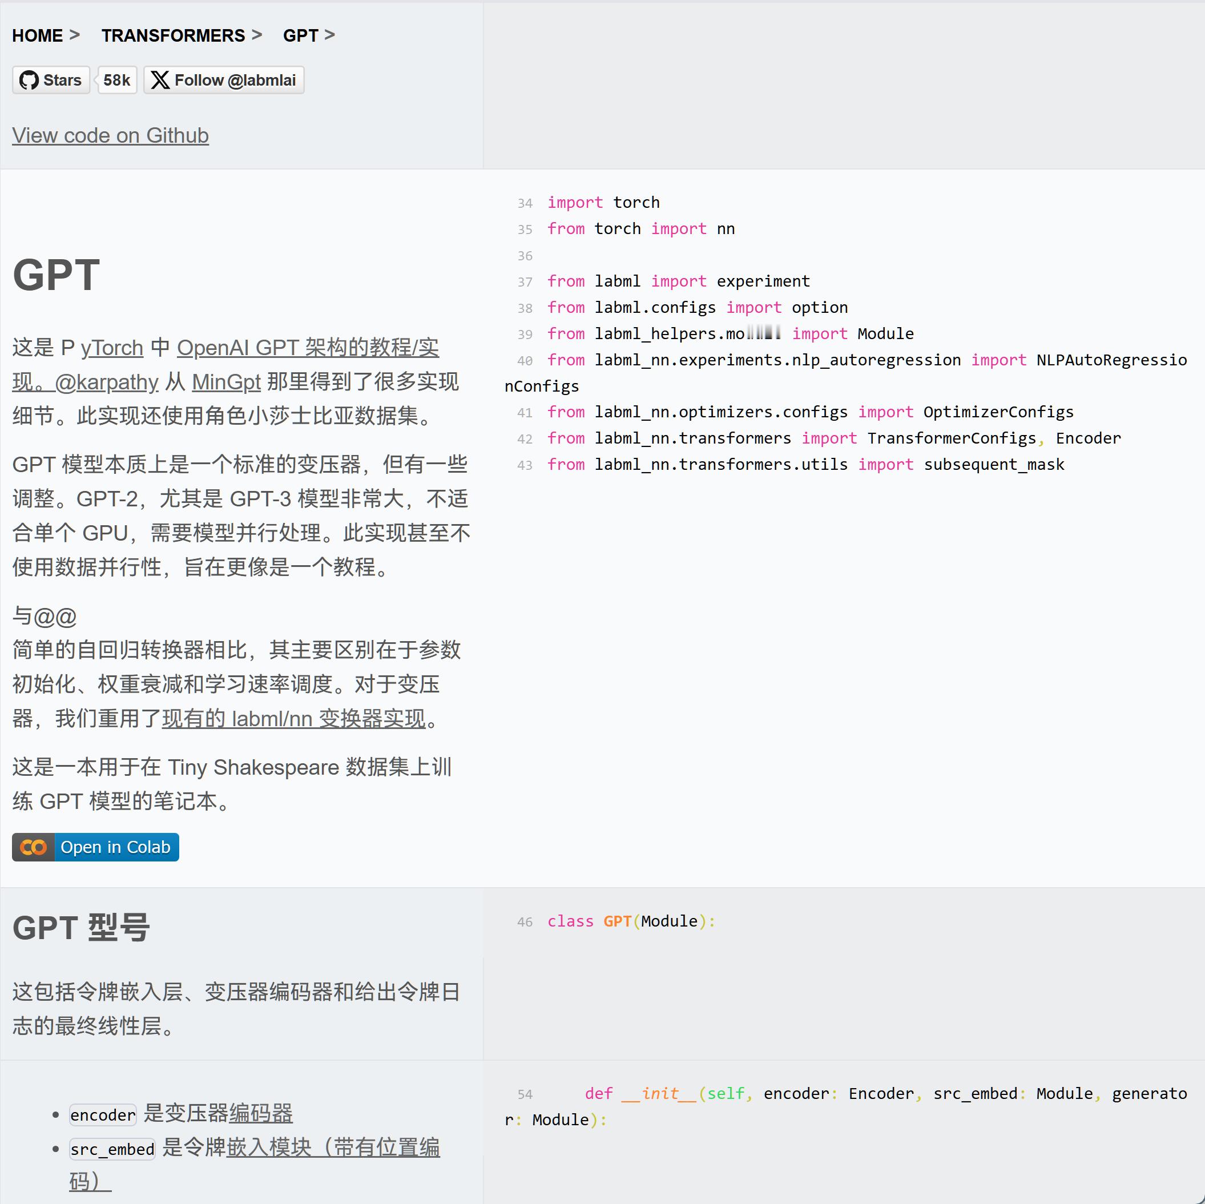Follow @labmlai on X
This screenshot has height=1204, width=1205.
point(224,80)
